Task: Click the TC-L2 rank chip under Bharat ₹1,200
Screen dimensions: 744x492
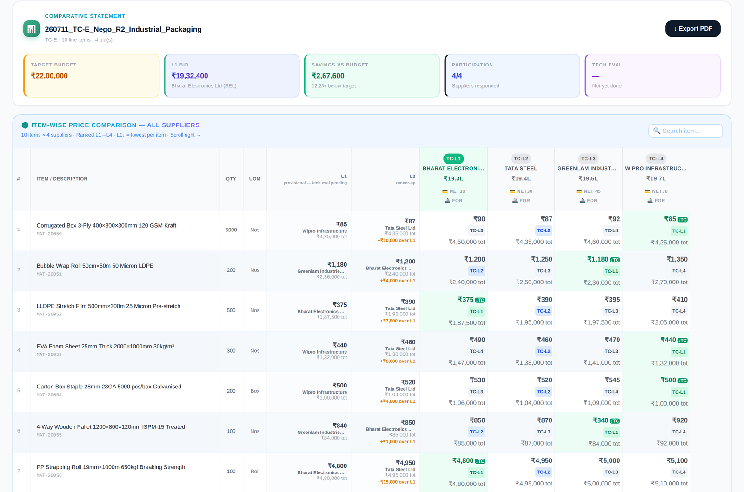Action: click(476, 271)
